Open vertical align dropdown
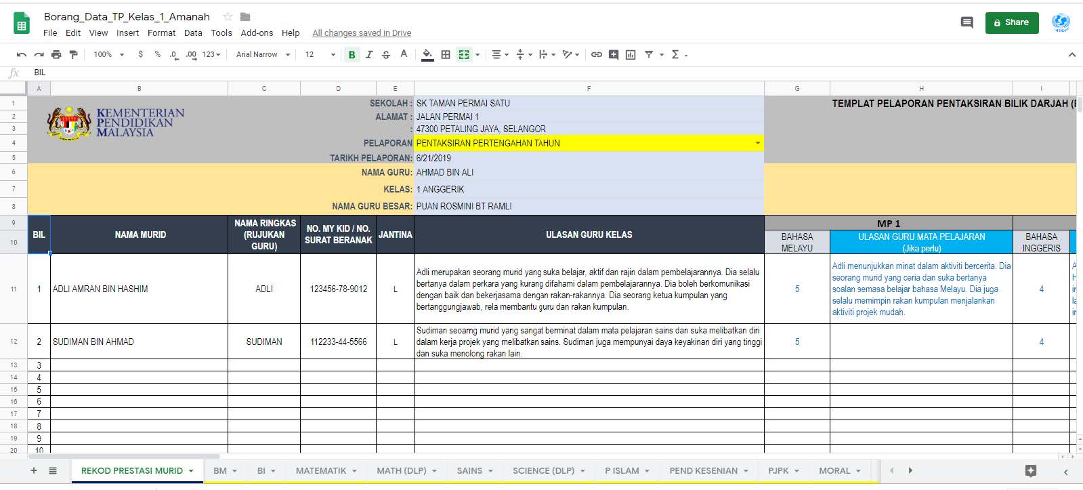This screenshot has width=1083, height=490. tap(524, 55)
